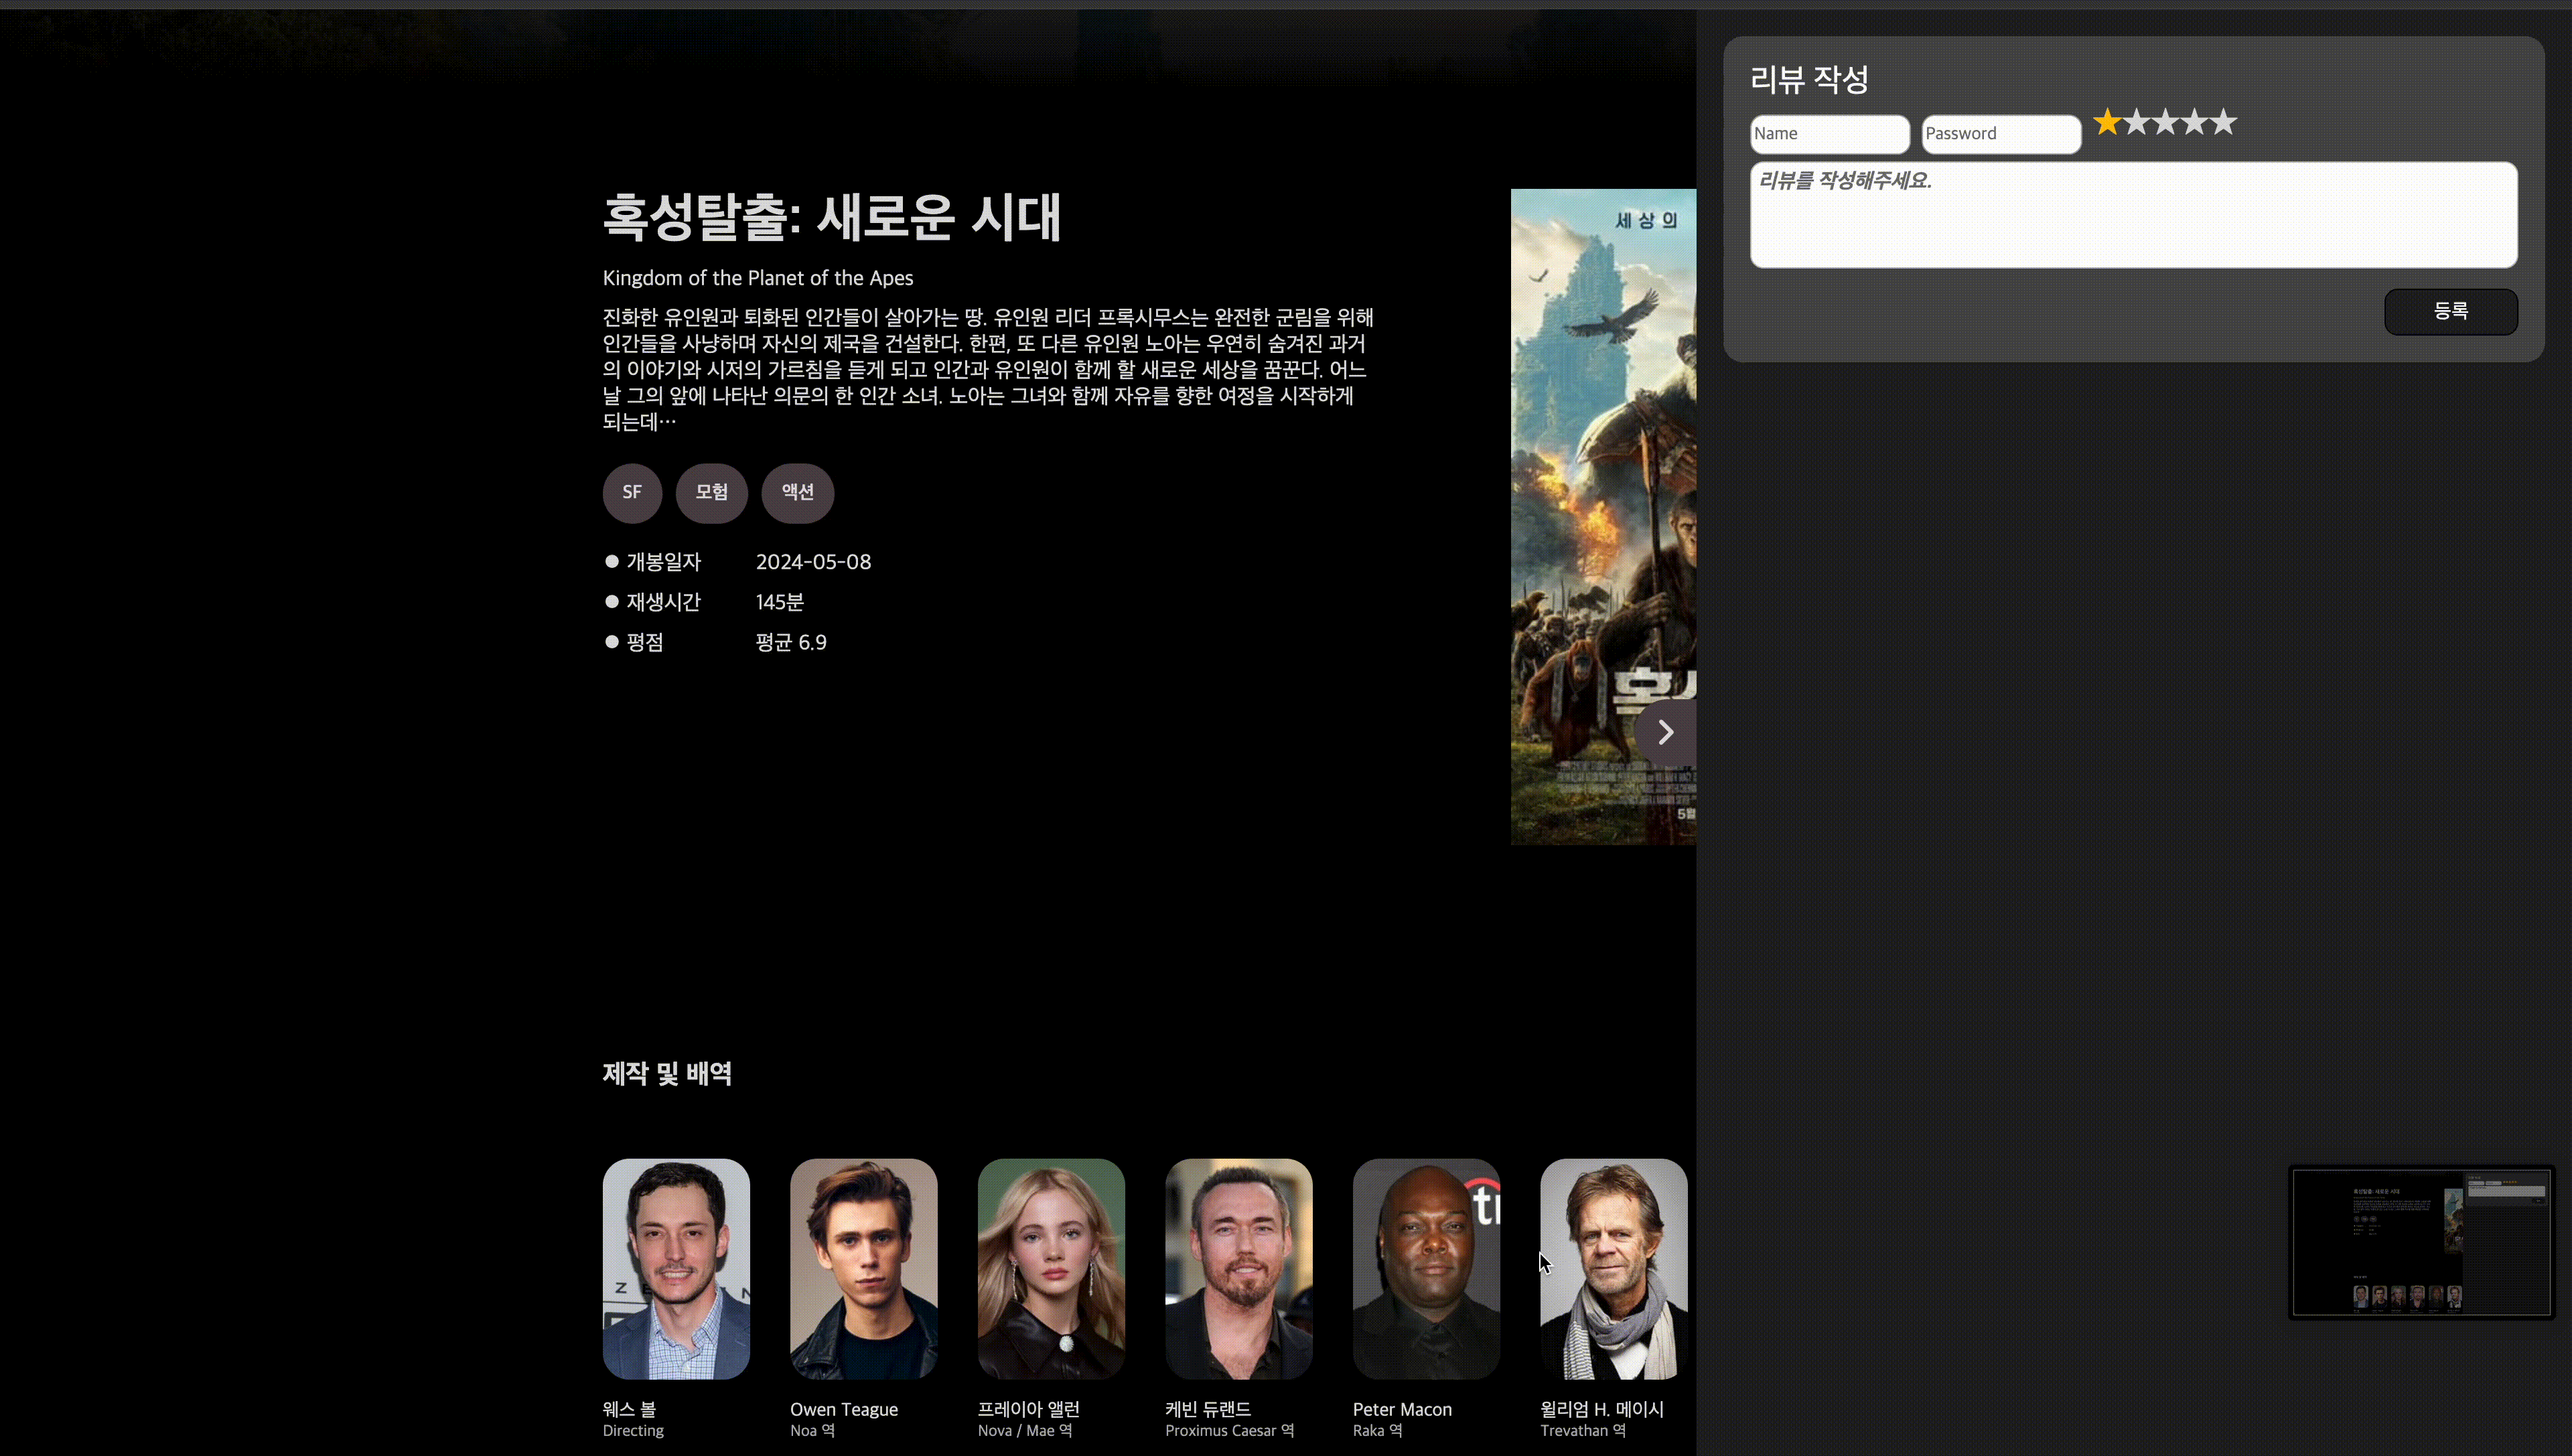Screen dimensions: 2572x1456
Task: Click the 모험 genre tag
Action: [x=711, y=492]
